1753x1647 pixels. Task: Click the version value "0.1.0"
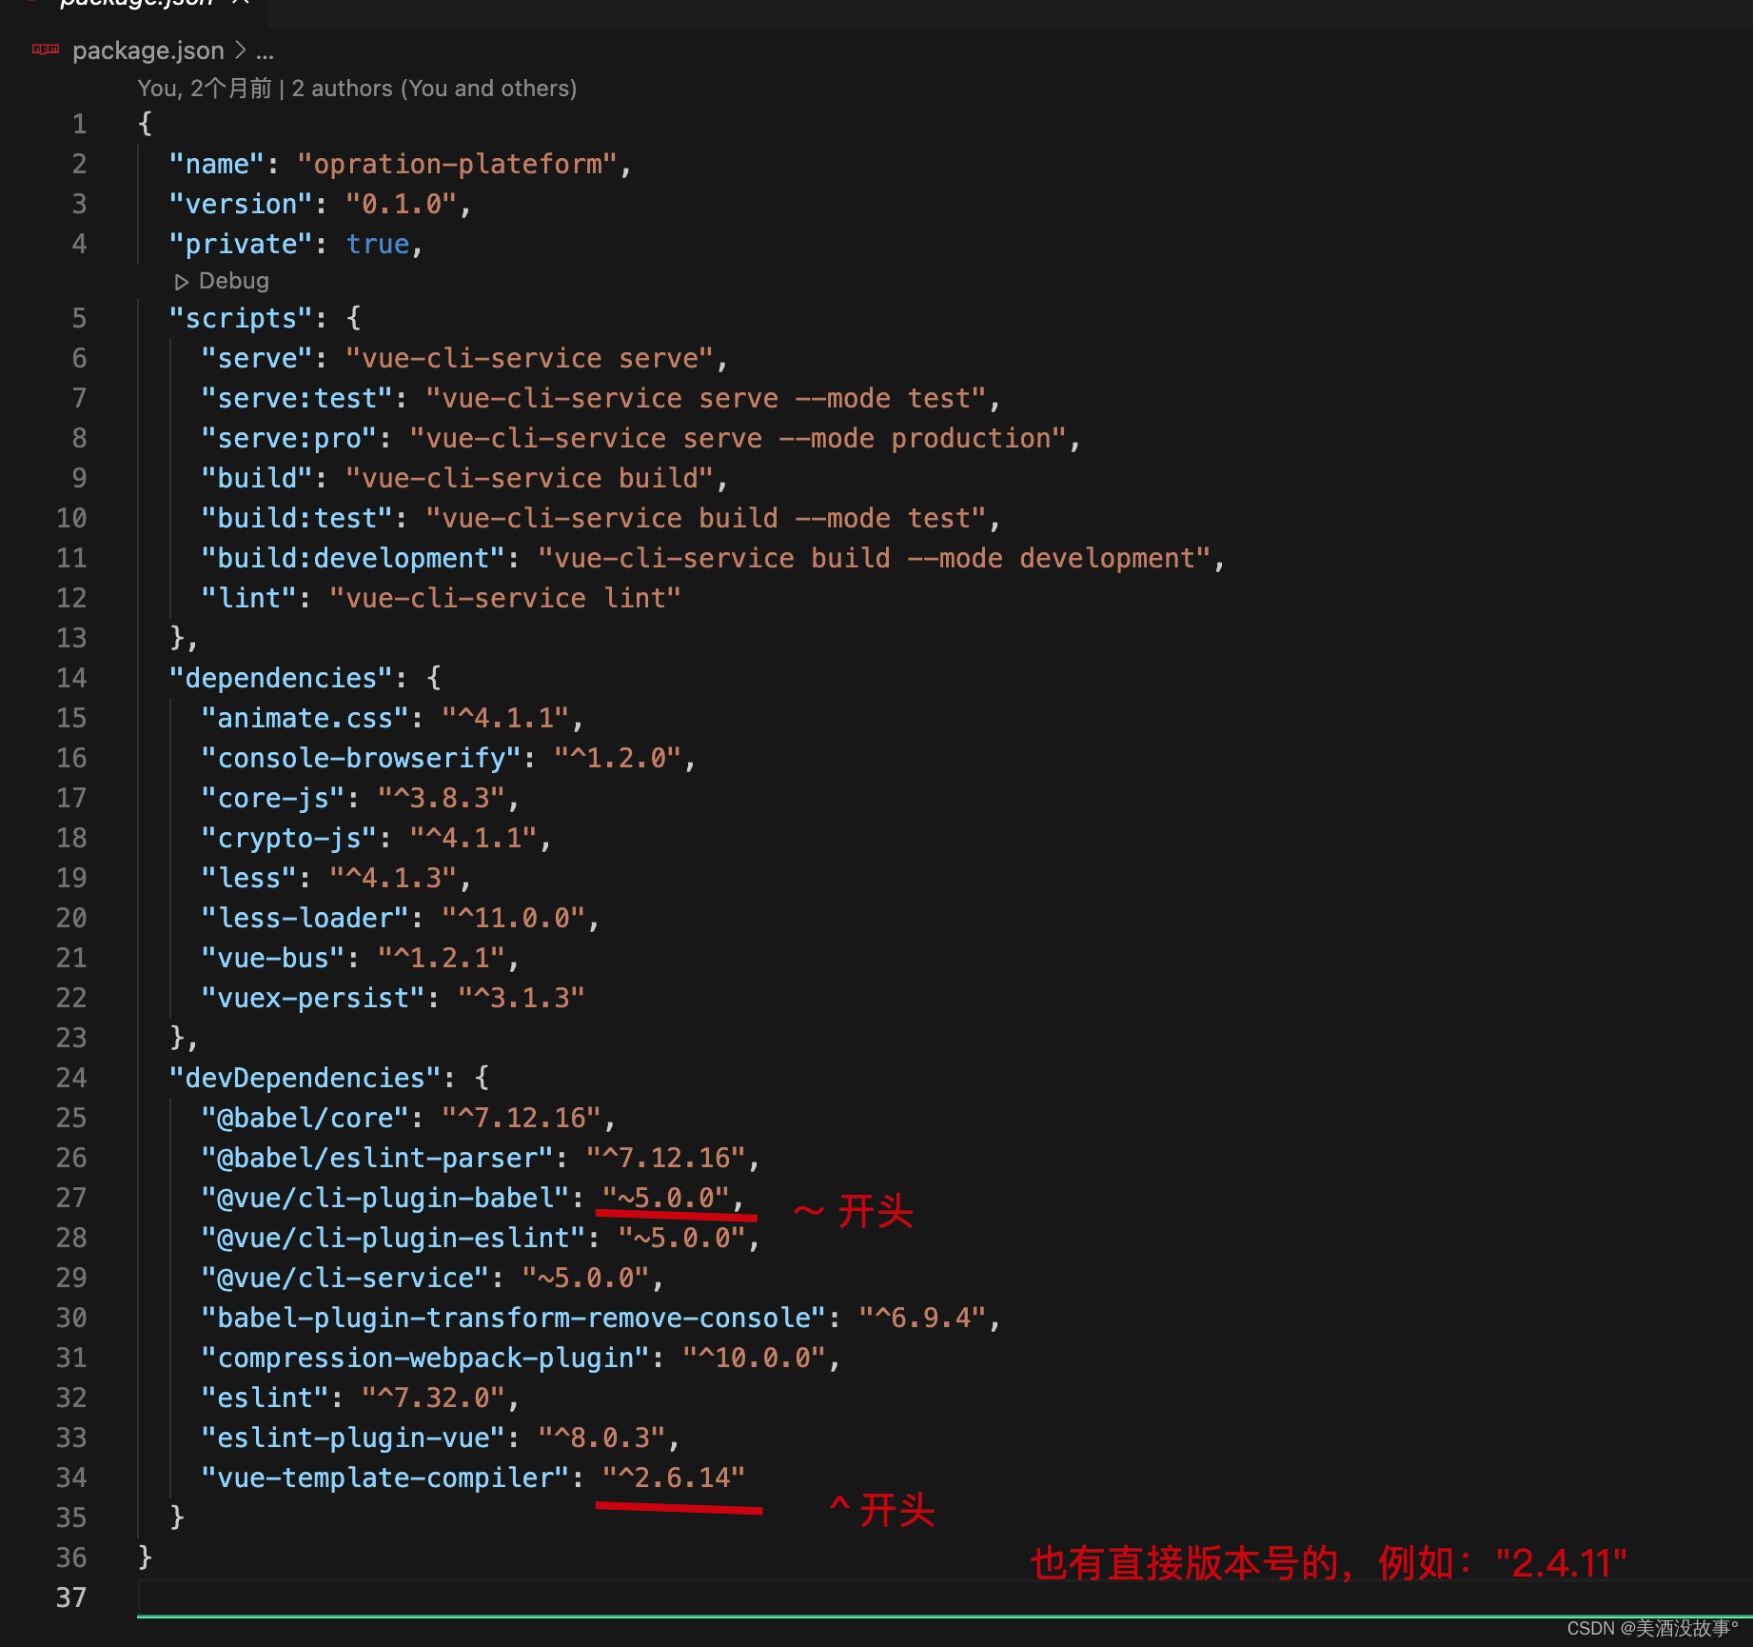[402, 204]
